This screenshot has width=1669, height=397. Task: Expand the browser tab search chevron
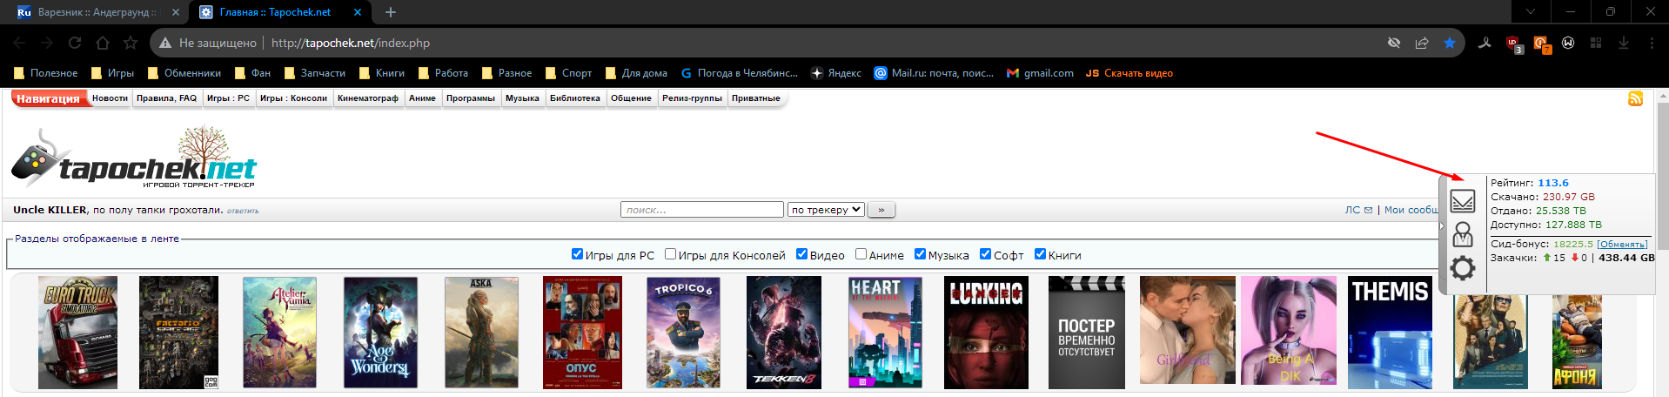coord(1530,12)
